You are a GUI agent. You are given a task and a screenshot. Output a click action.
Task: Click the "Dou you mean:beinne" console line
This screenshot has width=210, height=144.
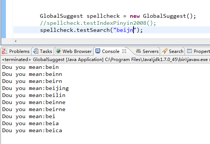click(x=34, y=103)
